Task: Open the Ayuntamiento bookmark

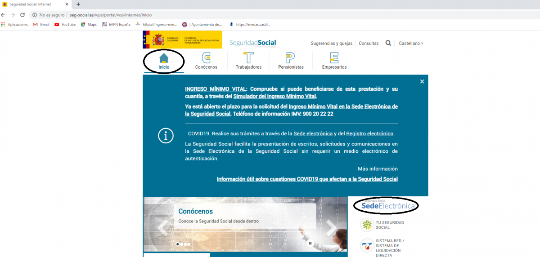Action: [202, 25]
